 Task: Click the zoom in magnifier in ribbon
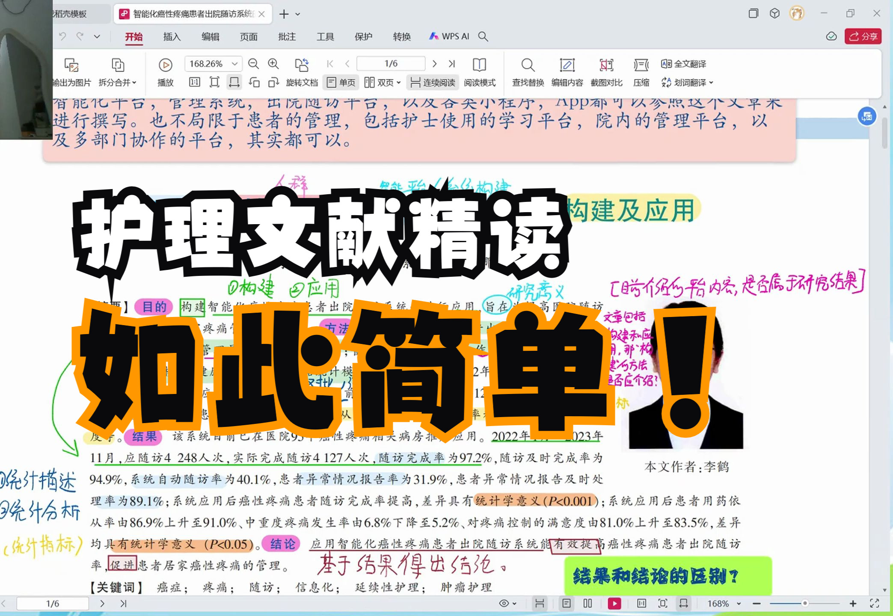point(273,64)
